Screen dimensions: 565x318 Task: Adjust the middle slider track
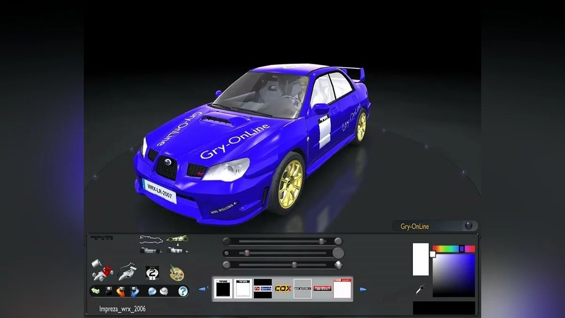(283, 253)
